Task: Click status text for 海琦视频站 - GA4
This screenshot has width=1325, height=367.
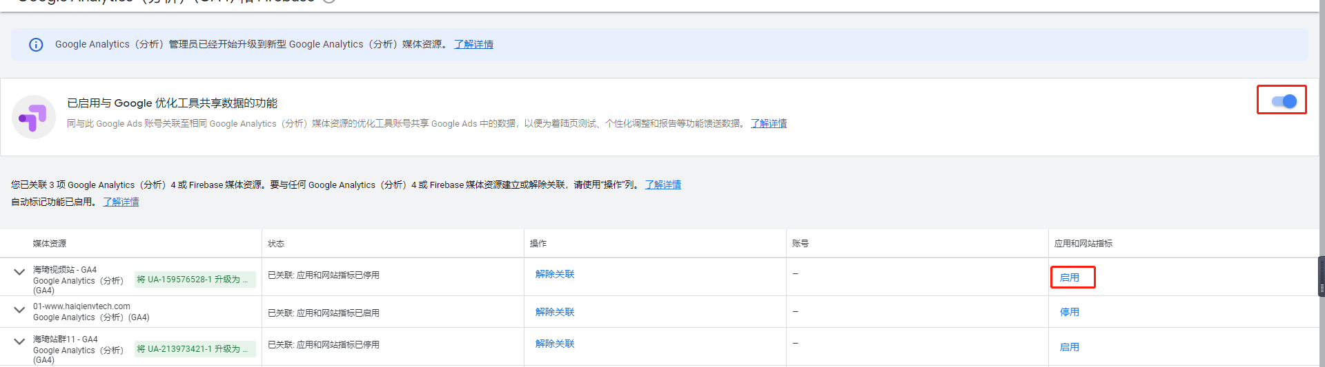Action: [324, 275]
